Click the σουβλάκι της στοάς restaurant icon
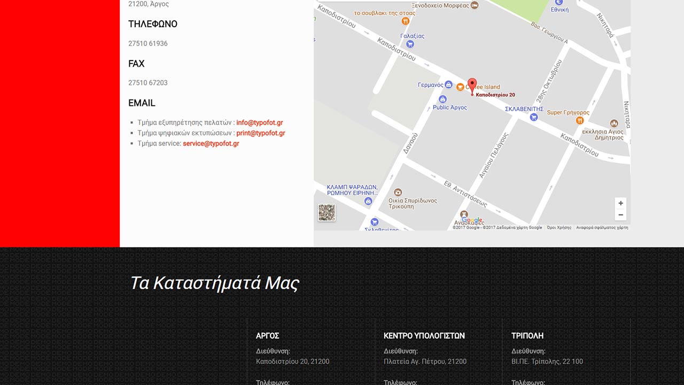The height and width of the screenshot is (385, 684). (405, 21)
